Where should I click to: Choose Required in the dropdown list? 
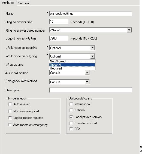72,68
